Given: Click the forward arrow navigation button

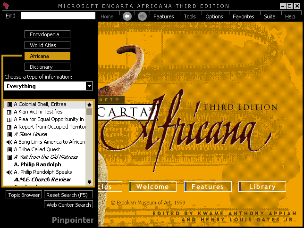Looking at the screenshot, I should coord(142,16).
